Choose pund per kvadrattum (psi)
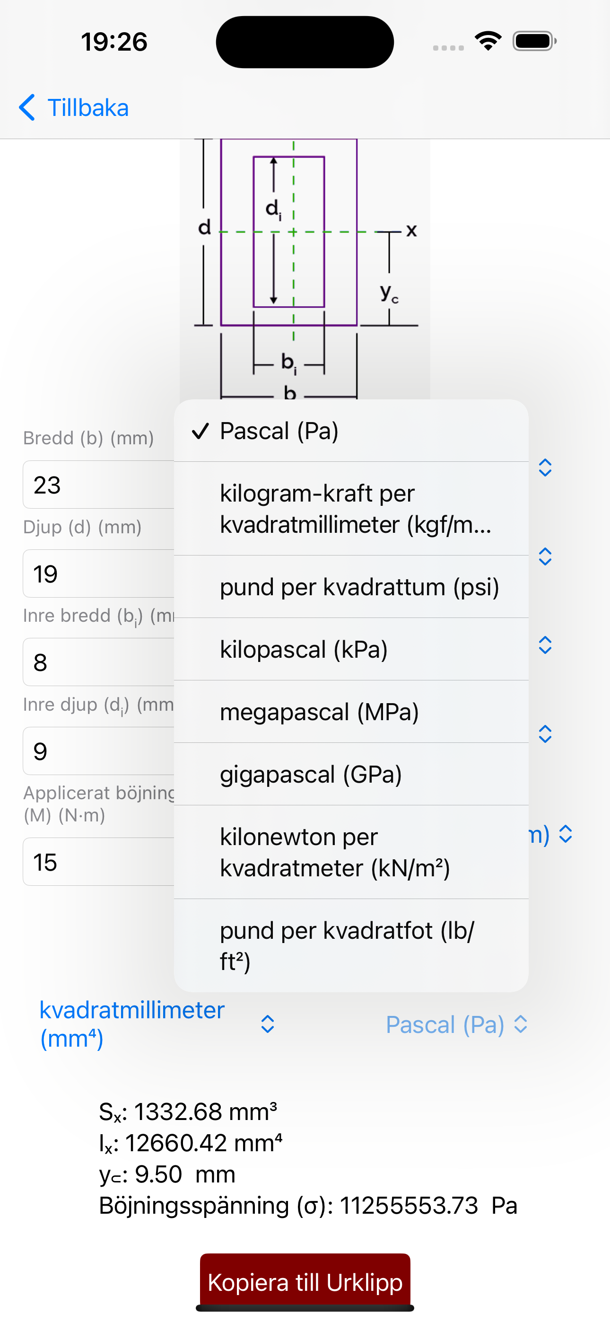 point(351,587)
